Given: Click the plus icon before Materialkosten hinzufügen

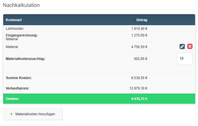Looking at the screenshot, I should click(x=11, y=114).
